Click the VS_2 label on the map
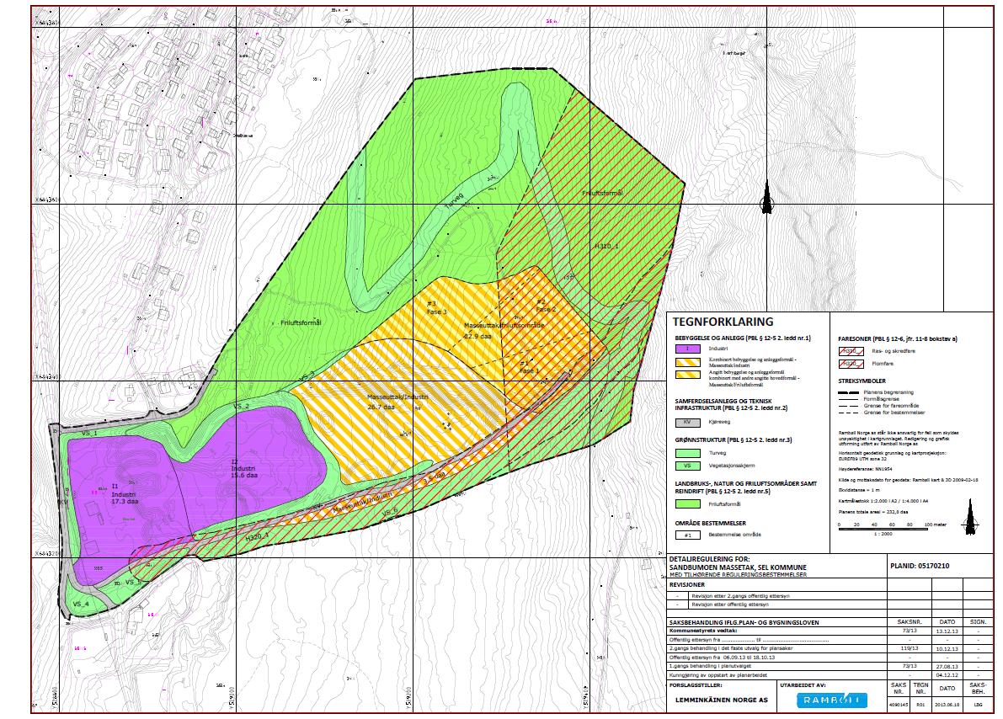1003x719 pixels. coord(241,406)
